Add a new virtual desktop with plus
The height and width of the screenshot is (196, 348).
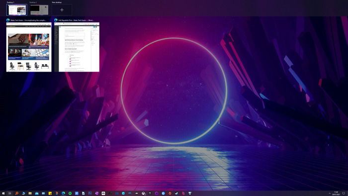click(x=62, y=10)
